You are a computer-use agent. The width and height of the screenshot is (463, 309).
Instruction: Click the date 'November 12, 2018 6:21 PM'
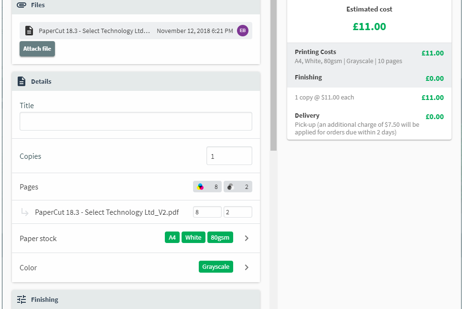(x=195, y=31)
